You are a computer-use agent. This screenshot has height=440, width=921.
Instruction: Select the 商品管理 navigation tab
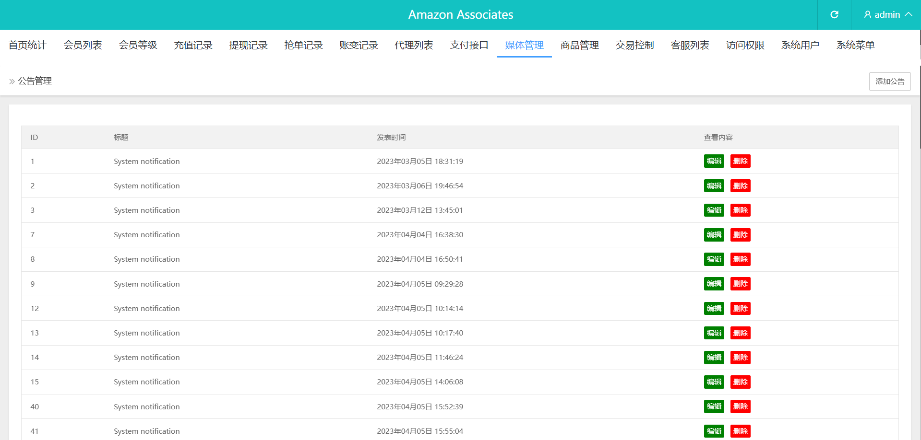[579, 45]
